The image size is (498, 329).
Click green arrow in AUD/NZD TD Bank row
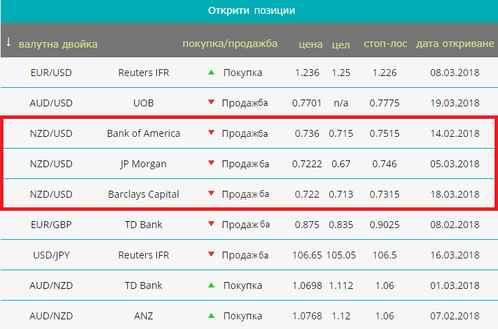(x=211, y=285)
